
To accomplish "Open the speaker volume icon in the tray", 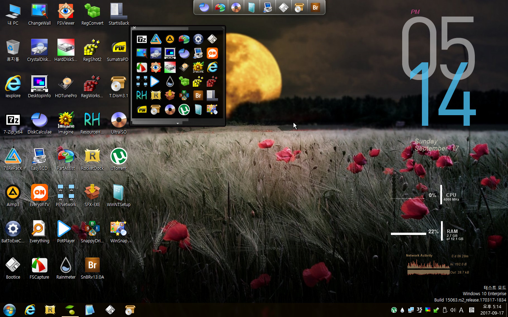I will tap(453, 310).
